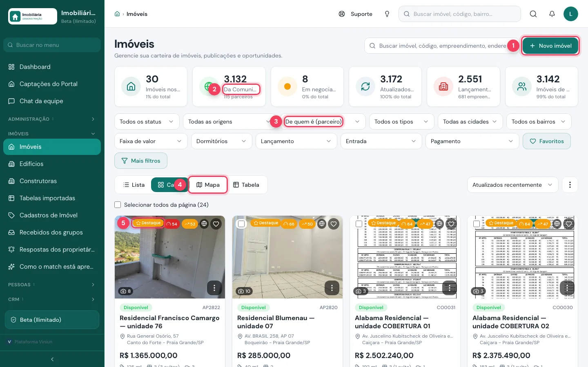588x367 pixels.
Task: Tick the checkbox on Alabama COBERTURA 02 card
Action: tap(477, 224)
